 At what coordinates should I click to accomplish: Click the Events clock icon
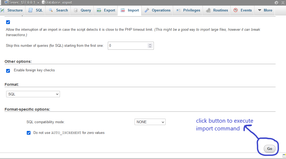coord(236,10)
